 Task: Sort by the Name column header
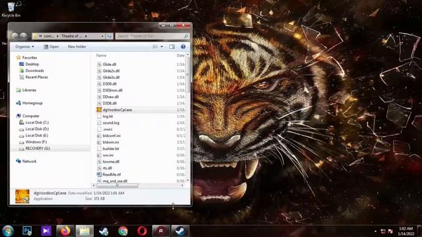click(101, 55)
